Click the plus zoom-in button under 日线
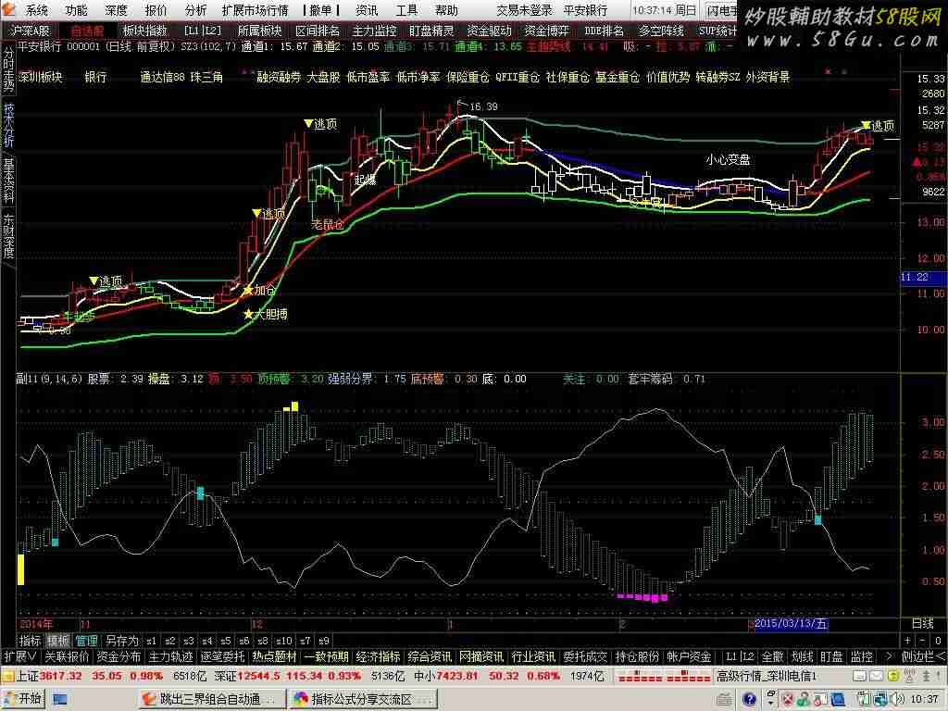Viewport: 948px width, 711px height. coord(907,640)
